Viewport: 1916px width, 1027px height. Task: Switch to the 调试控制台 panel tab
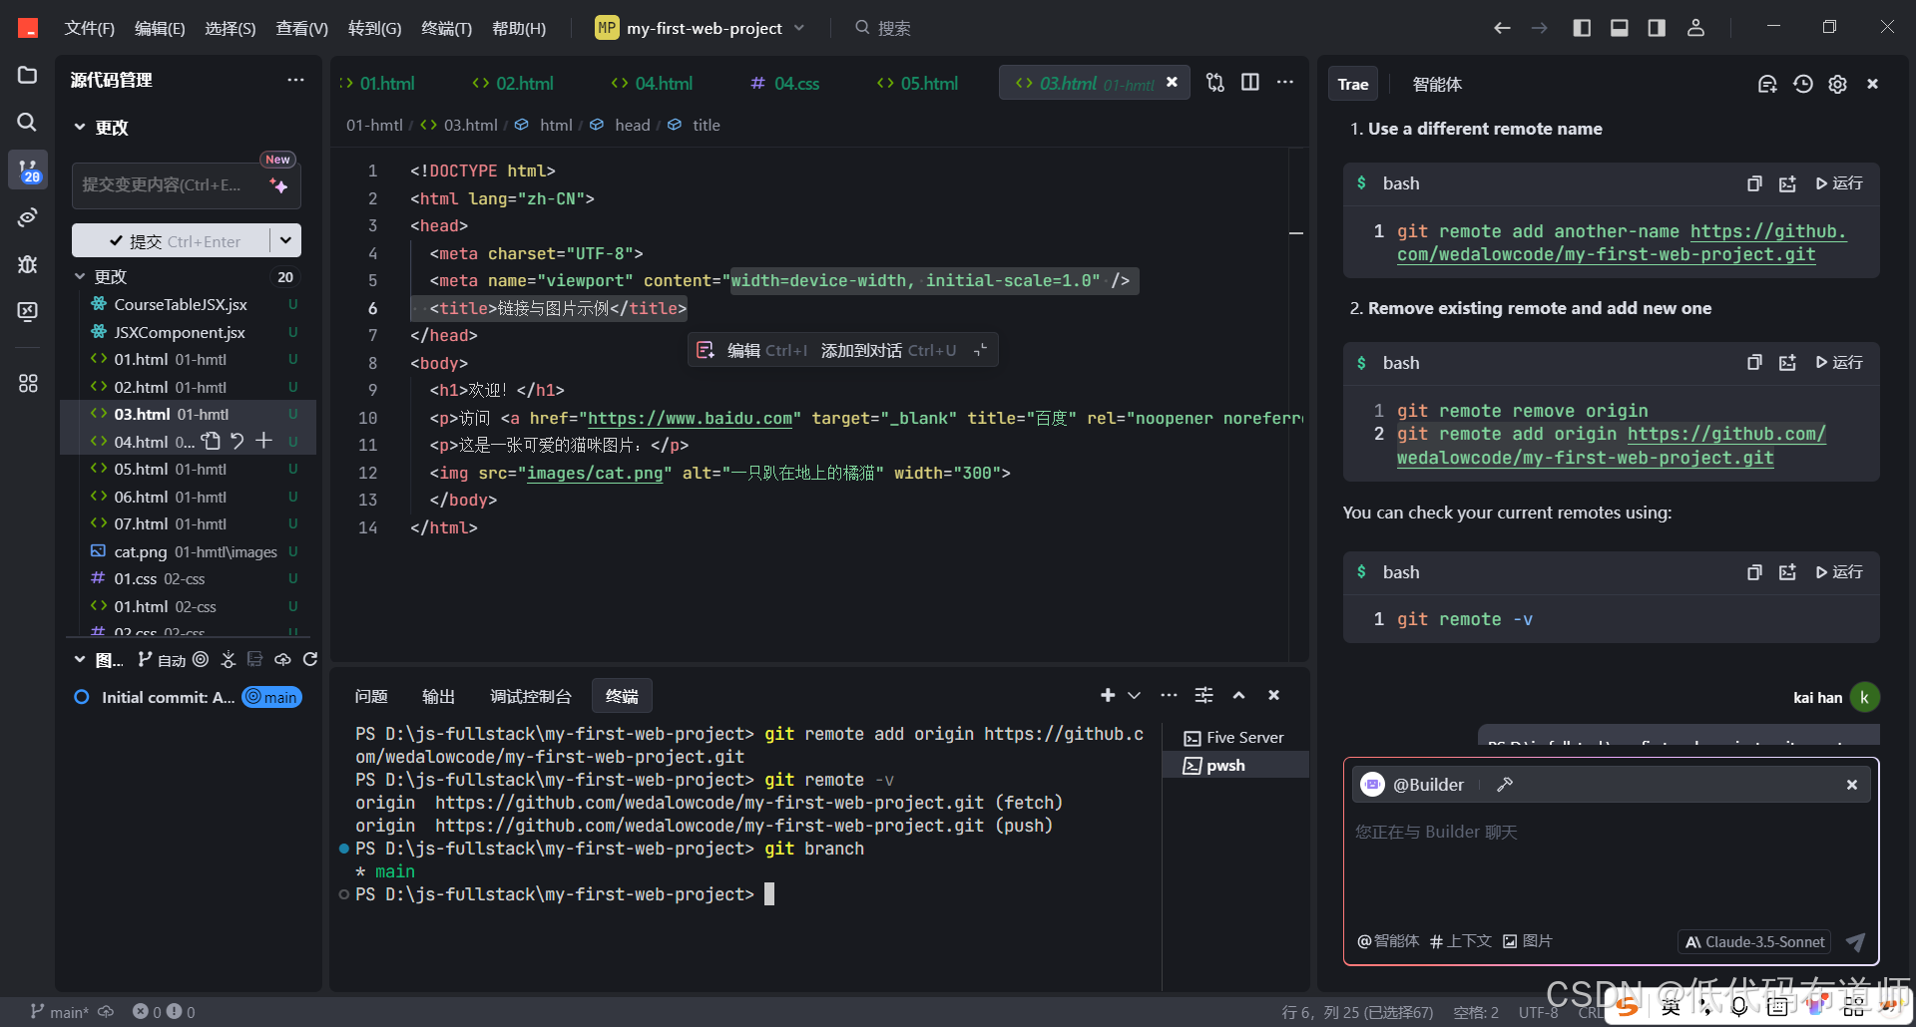pos(531,696)
